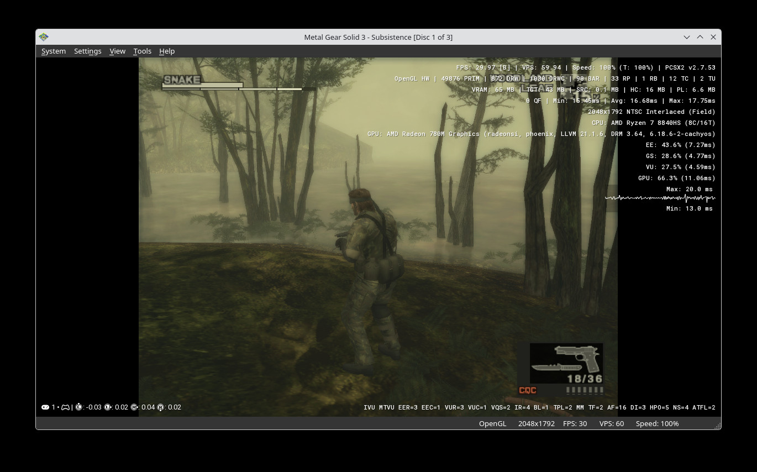The height and width of the screenshot is (472, 757).
Task: Click the 'GPU: 66.3%' usage overlay text
Action: pyautogui.click(x=676, y=178)
